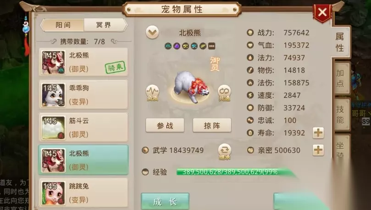Select 筋斗云 pet in list
The width and height of the screenshot is (371, 210).
(83, 127)
